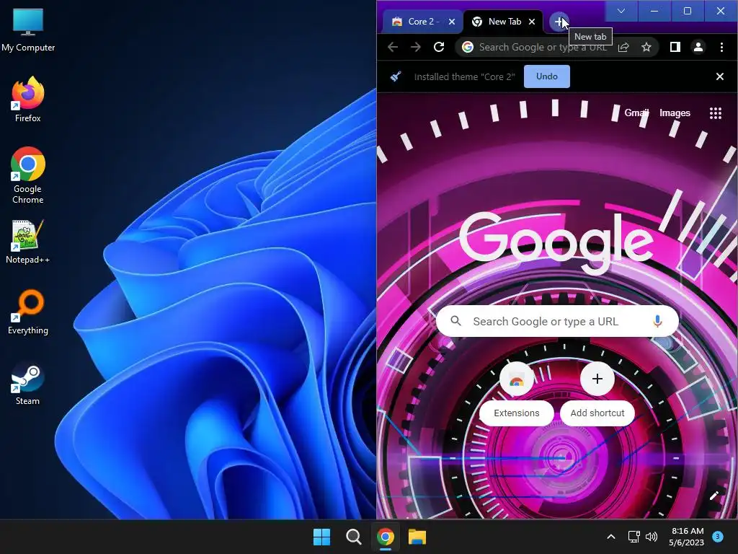Open the clock showing 8:16 AM
738x554 pixels.
tap(687, 537)
